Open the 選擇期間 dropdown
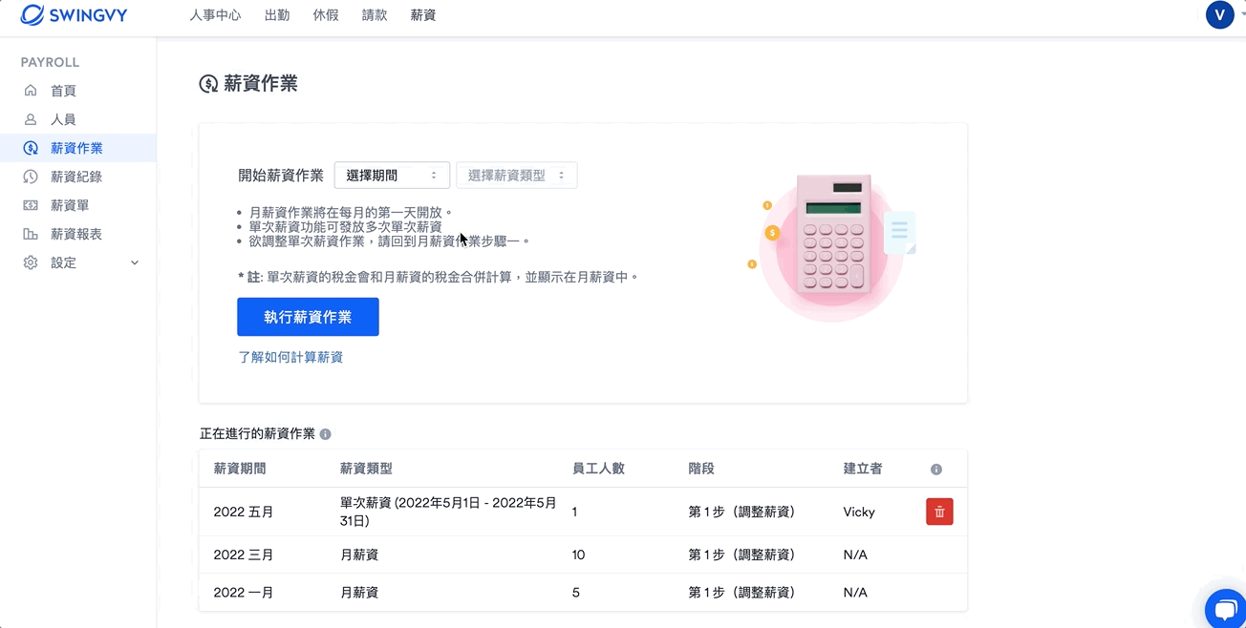Image resolution: width=1246 pixels, height=628 pixels. point(392,176)
